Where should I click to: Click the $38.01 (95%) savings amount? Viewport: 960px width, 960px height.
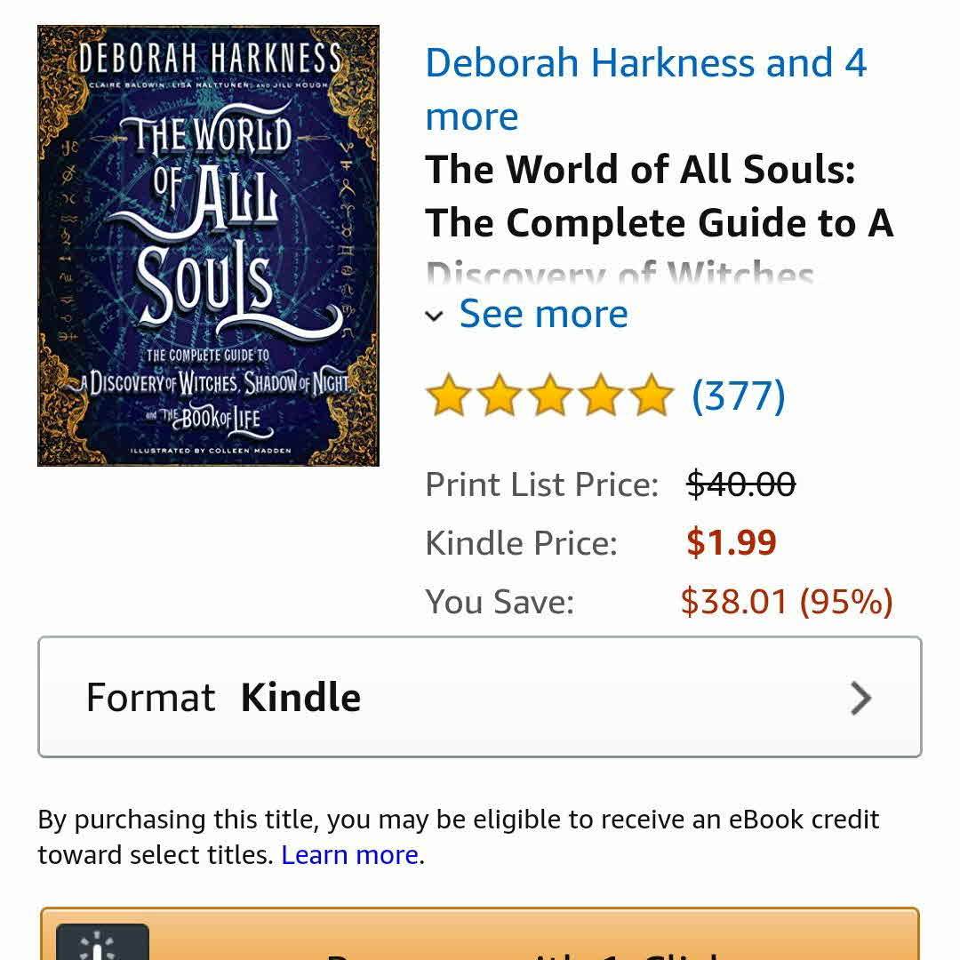tap(786, 602)
